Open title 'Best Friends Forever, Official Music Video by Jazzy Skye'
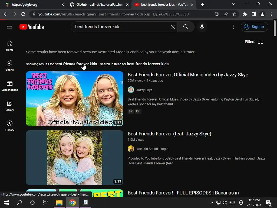This screenshot has width=277, height=208. [x=188, y=75]
